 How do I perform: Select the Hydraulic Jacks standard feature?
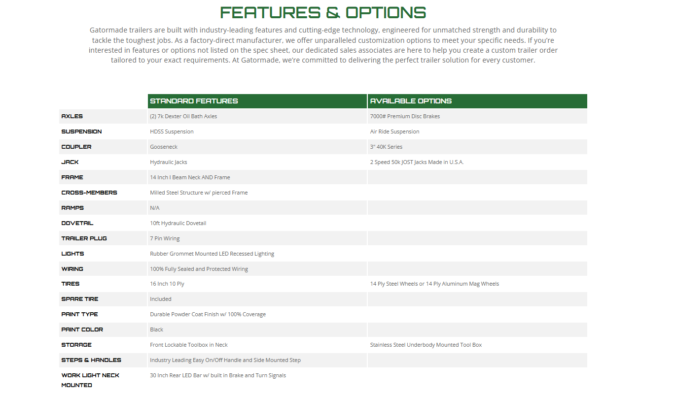[x=169, y=162]
